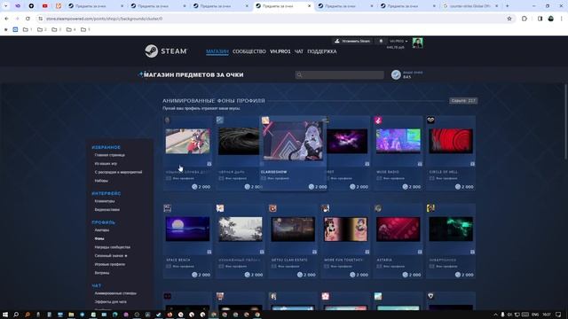Click the 2 000 points price on ASTARIA
Viewport: 568px width, 319px height.
point(412,275)
